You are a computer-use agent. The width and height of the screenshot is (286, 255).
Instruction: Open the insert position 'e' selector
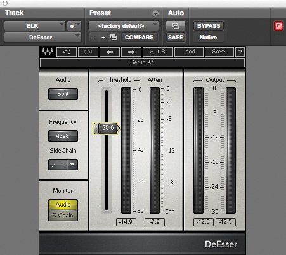[x=74, y=26]
